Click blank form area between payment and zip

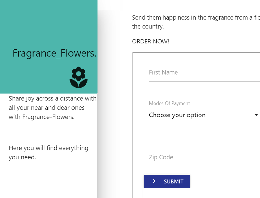click(x=204, y=137)
